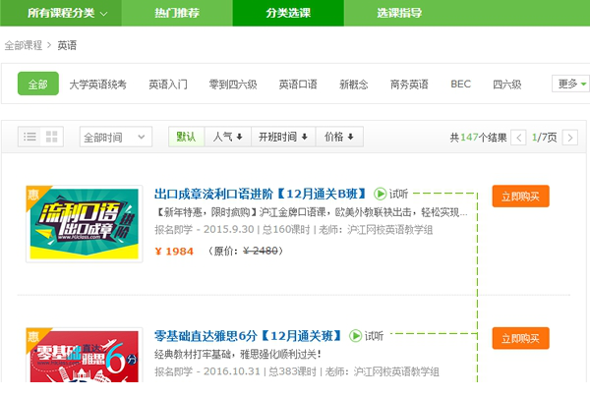The image size is (590, 397).
Task: Switch to list view layout icon
Action: click(29, 137)
